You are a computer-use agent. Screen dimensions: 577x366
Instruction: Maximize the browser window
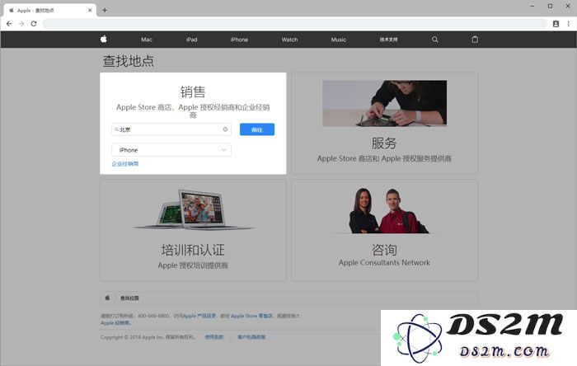[x=550, y=7]
